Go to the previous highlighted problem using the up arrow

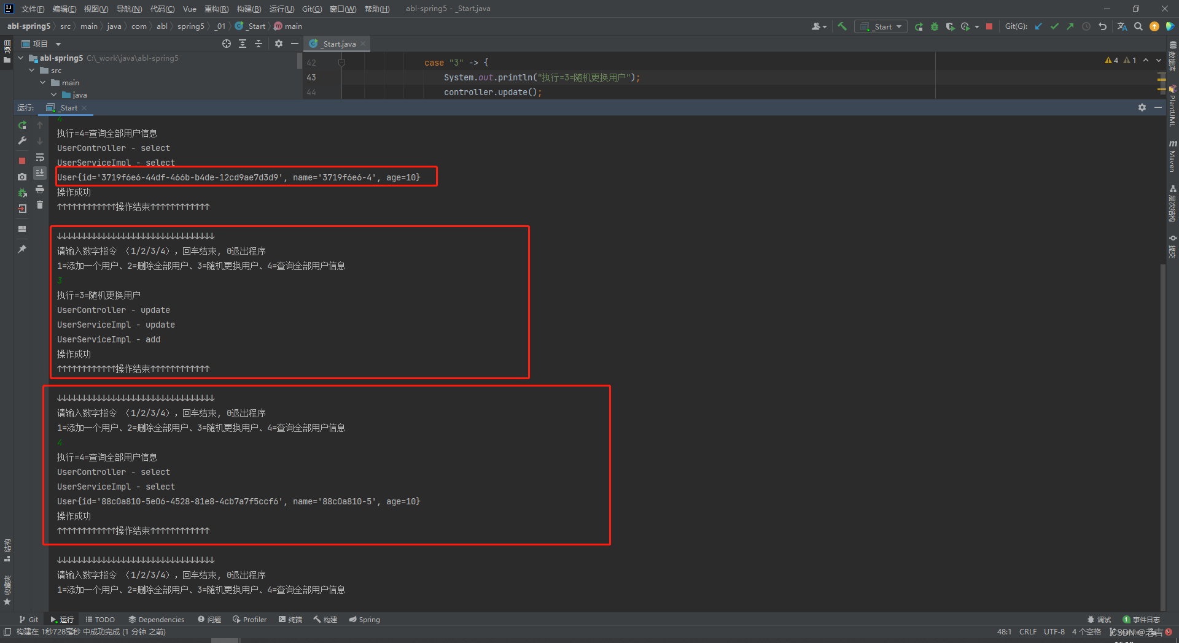coord(1146,60)
